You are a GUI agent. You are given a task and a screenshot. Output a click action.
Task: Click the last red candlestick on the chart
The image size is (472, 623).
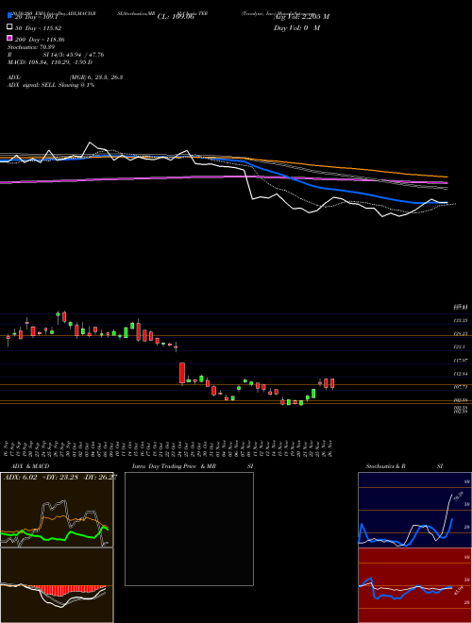(332, 384)
